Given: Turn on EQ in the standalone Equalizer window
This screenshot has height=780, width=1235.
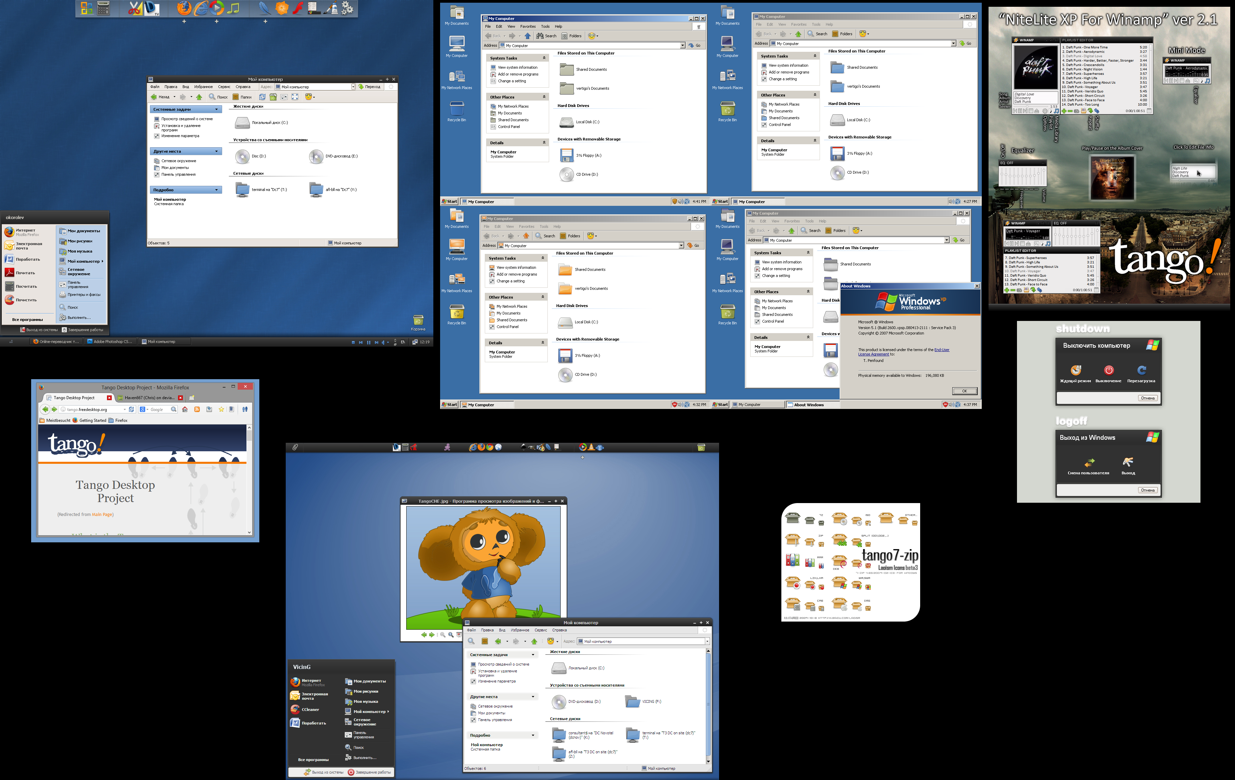Looking at the screenshot, I should (x=1007, y=163).
